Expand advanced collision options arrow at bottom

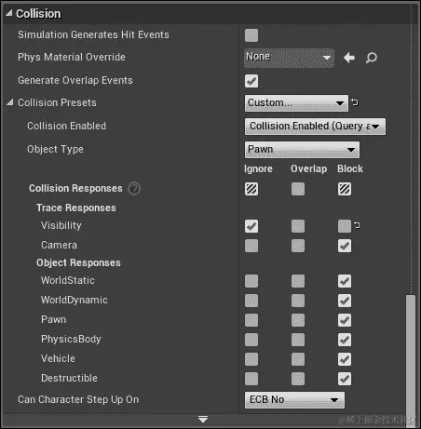203,420
